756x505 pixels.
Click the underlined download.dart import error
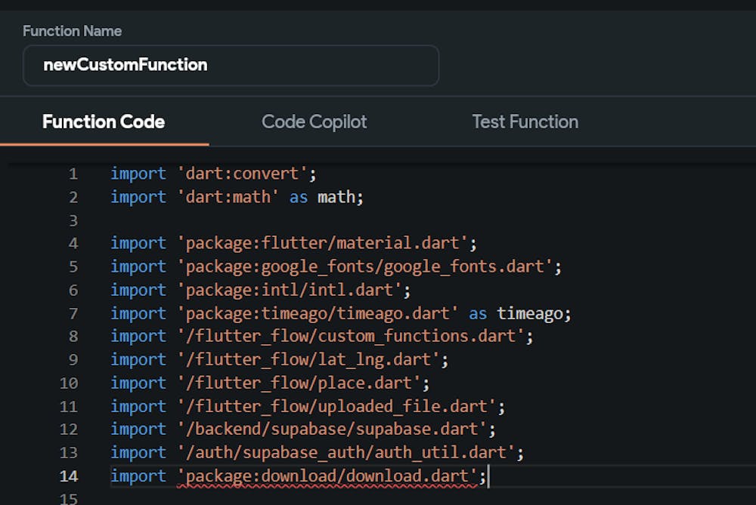click(x=318, y=476)
